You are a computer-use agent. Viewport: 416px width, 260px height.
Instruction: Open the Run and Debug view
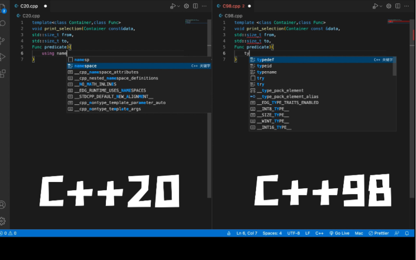(3, 57)
